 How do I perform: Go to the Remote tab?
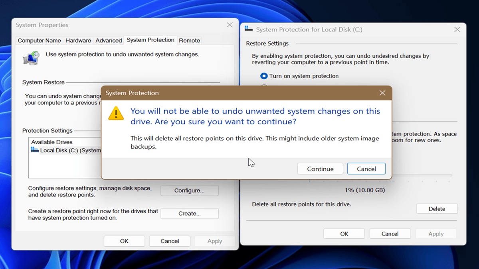(x=189, y=40)
